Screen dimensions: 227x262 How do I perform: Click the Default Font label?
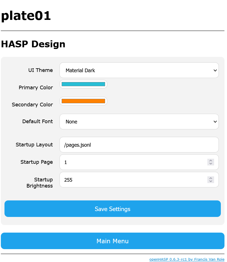click(x=38, y=121)
